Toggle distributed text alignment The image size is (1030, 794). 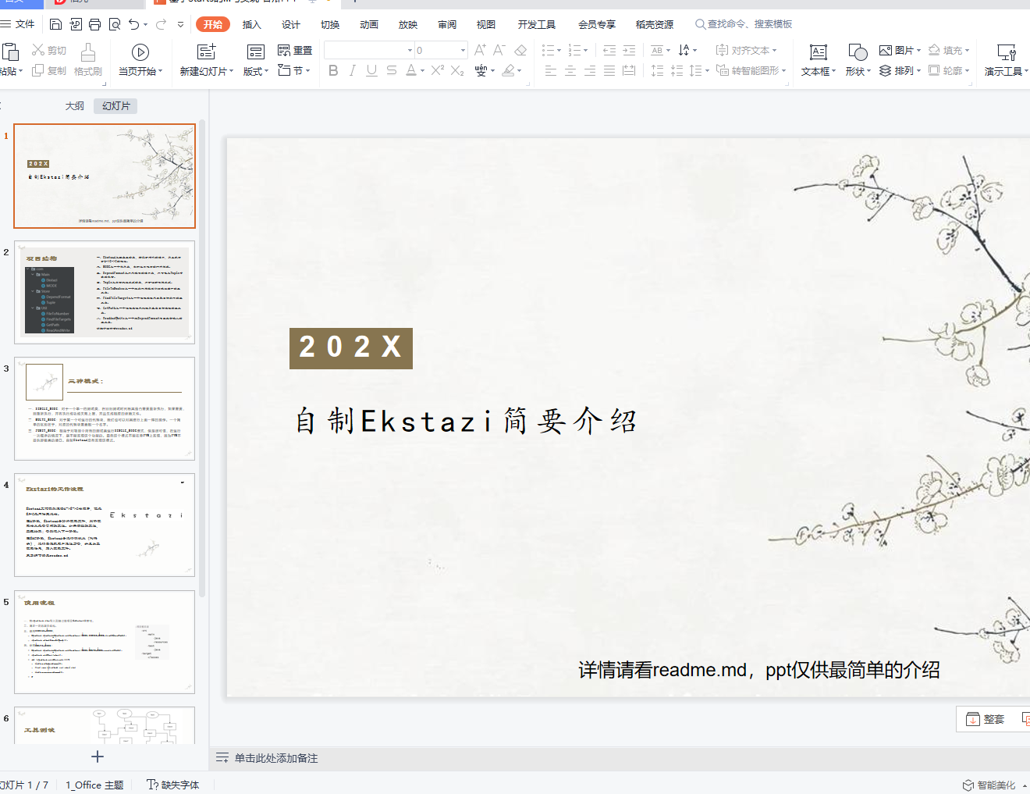[x=629, y=70]
